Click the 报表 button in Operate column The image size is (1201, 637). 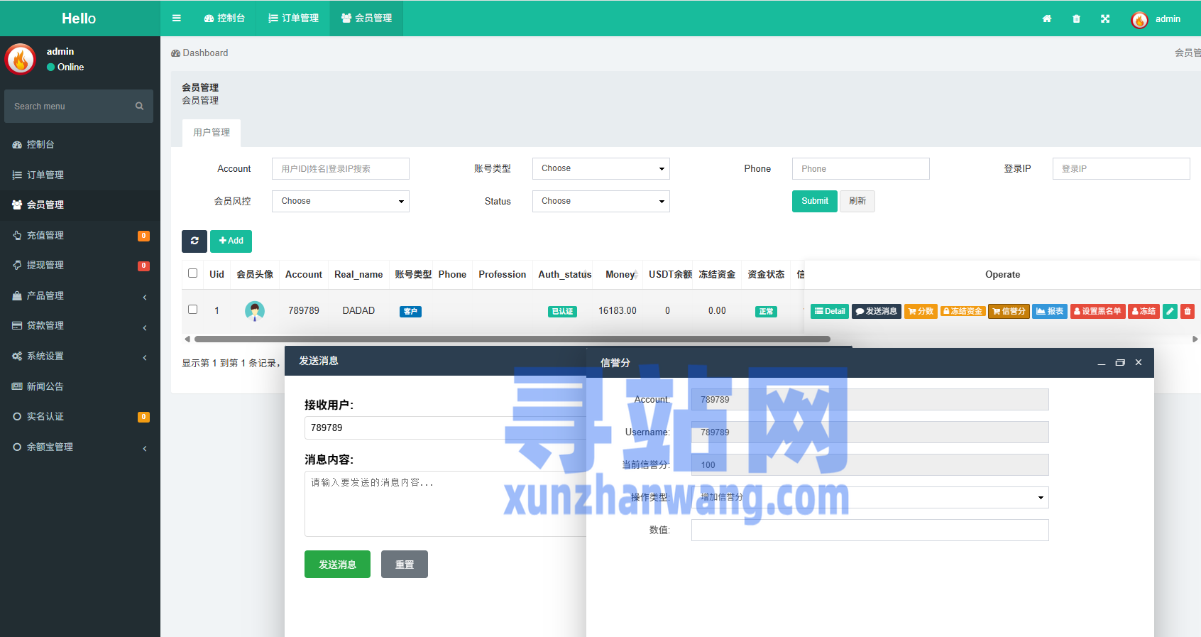point(1050,311)
